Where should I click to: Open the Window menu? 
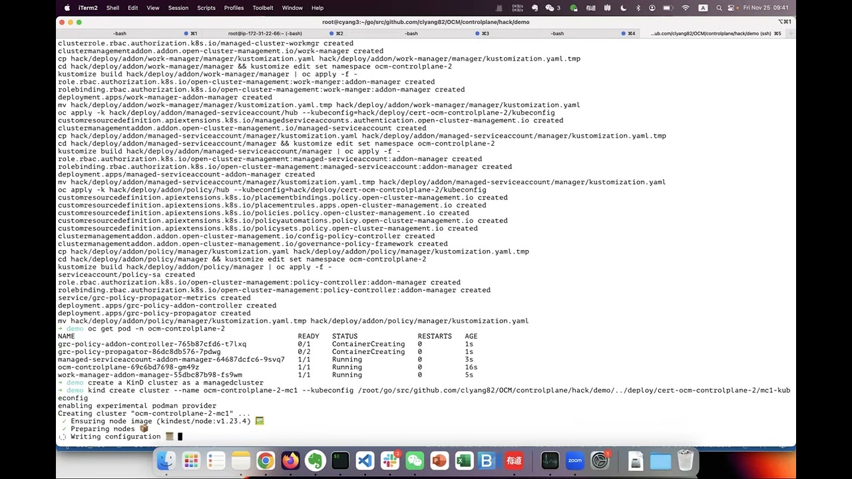coord(292,8)
